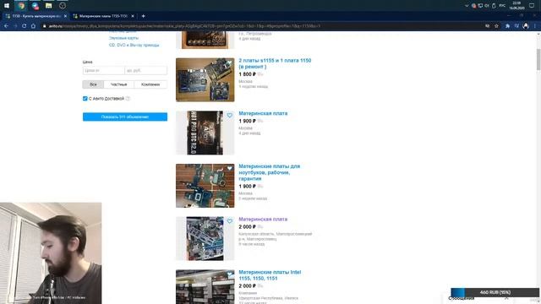This screenshot has height=304, width=541.
Task: Close the second 'Материнские платы' tab
Action: pos(133,16)
